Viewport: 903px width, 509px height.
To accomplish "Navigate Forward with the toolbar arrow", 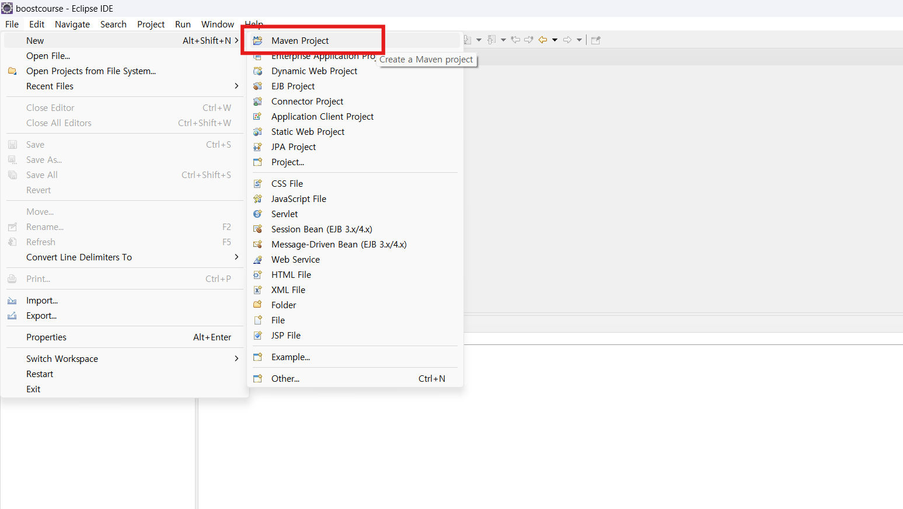I will coord(567,40).
